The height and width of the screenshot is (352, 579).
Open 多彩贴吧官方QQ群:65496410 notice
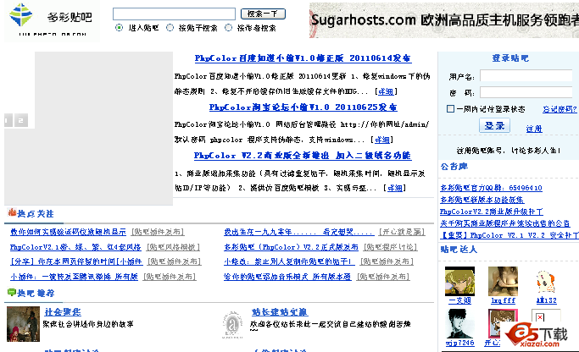click(491, 188)
